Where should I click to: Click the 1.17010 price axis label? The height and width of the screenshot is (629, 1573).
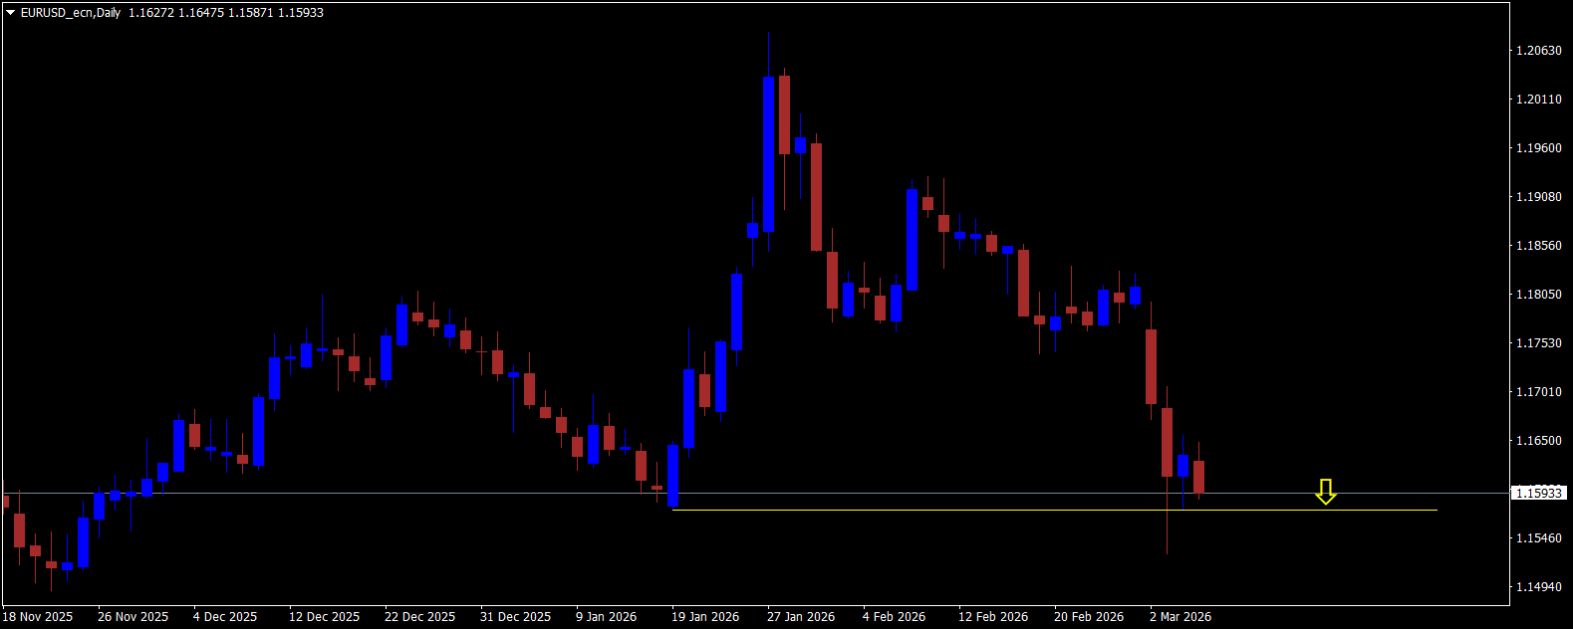click(x=1539, y=392)
